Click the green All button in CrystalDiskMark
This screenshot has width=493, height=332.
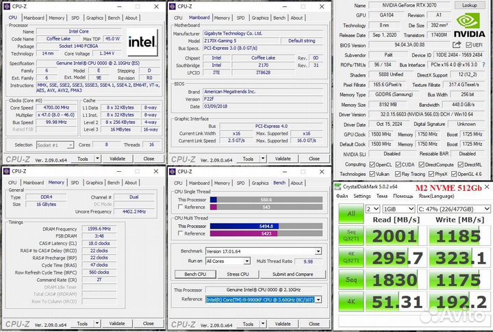coord(351,214)
